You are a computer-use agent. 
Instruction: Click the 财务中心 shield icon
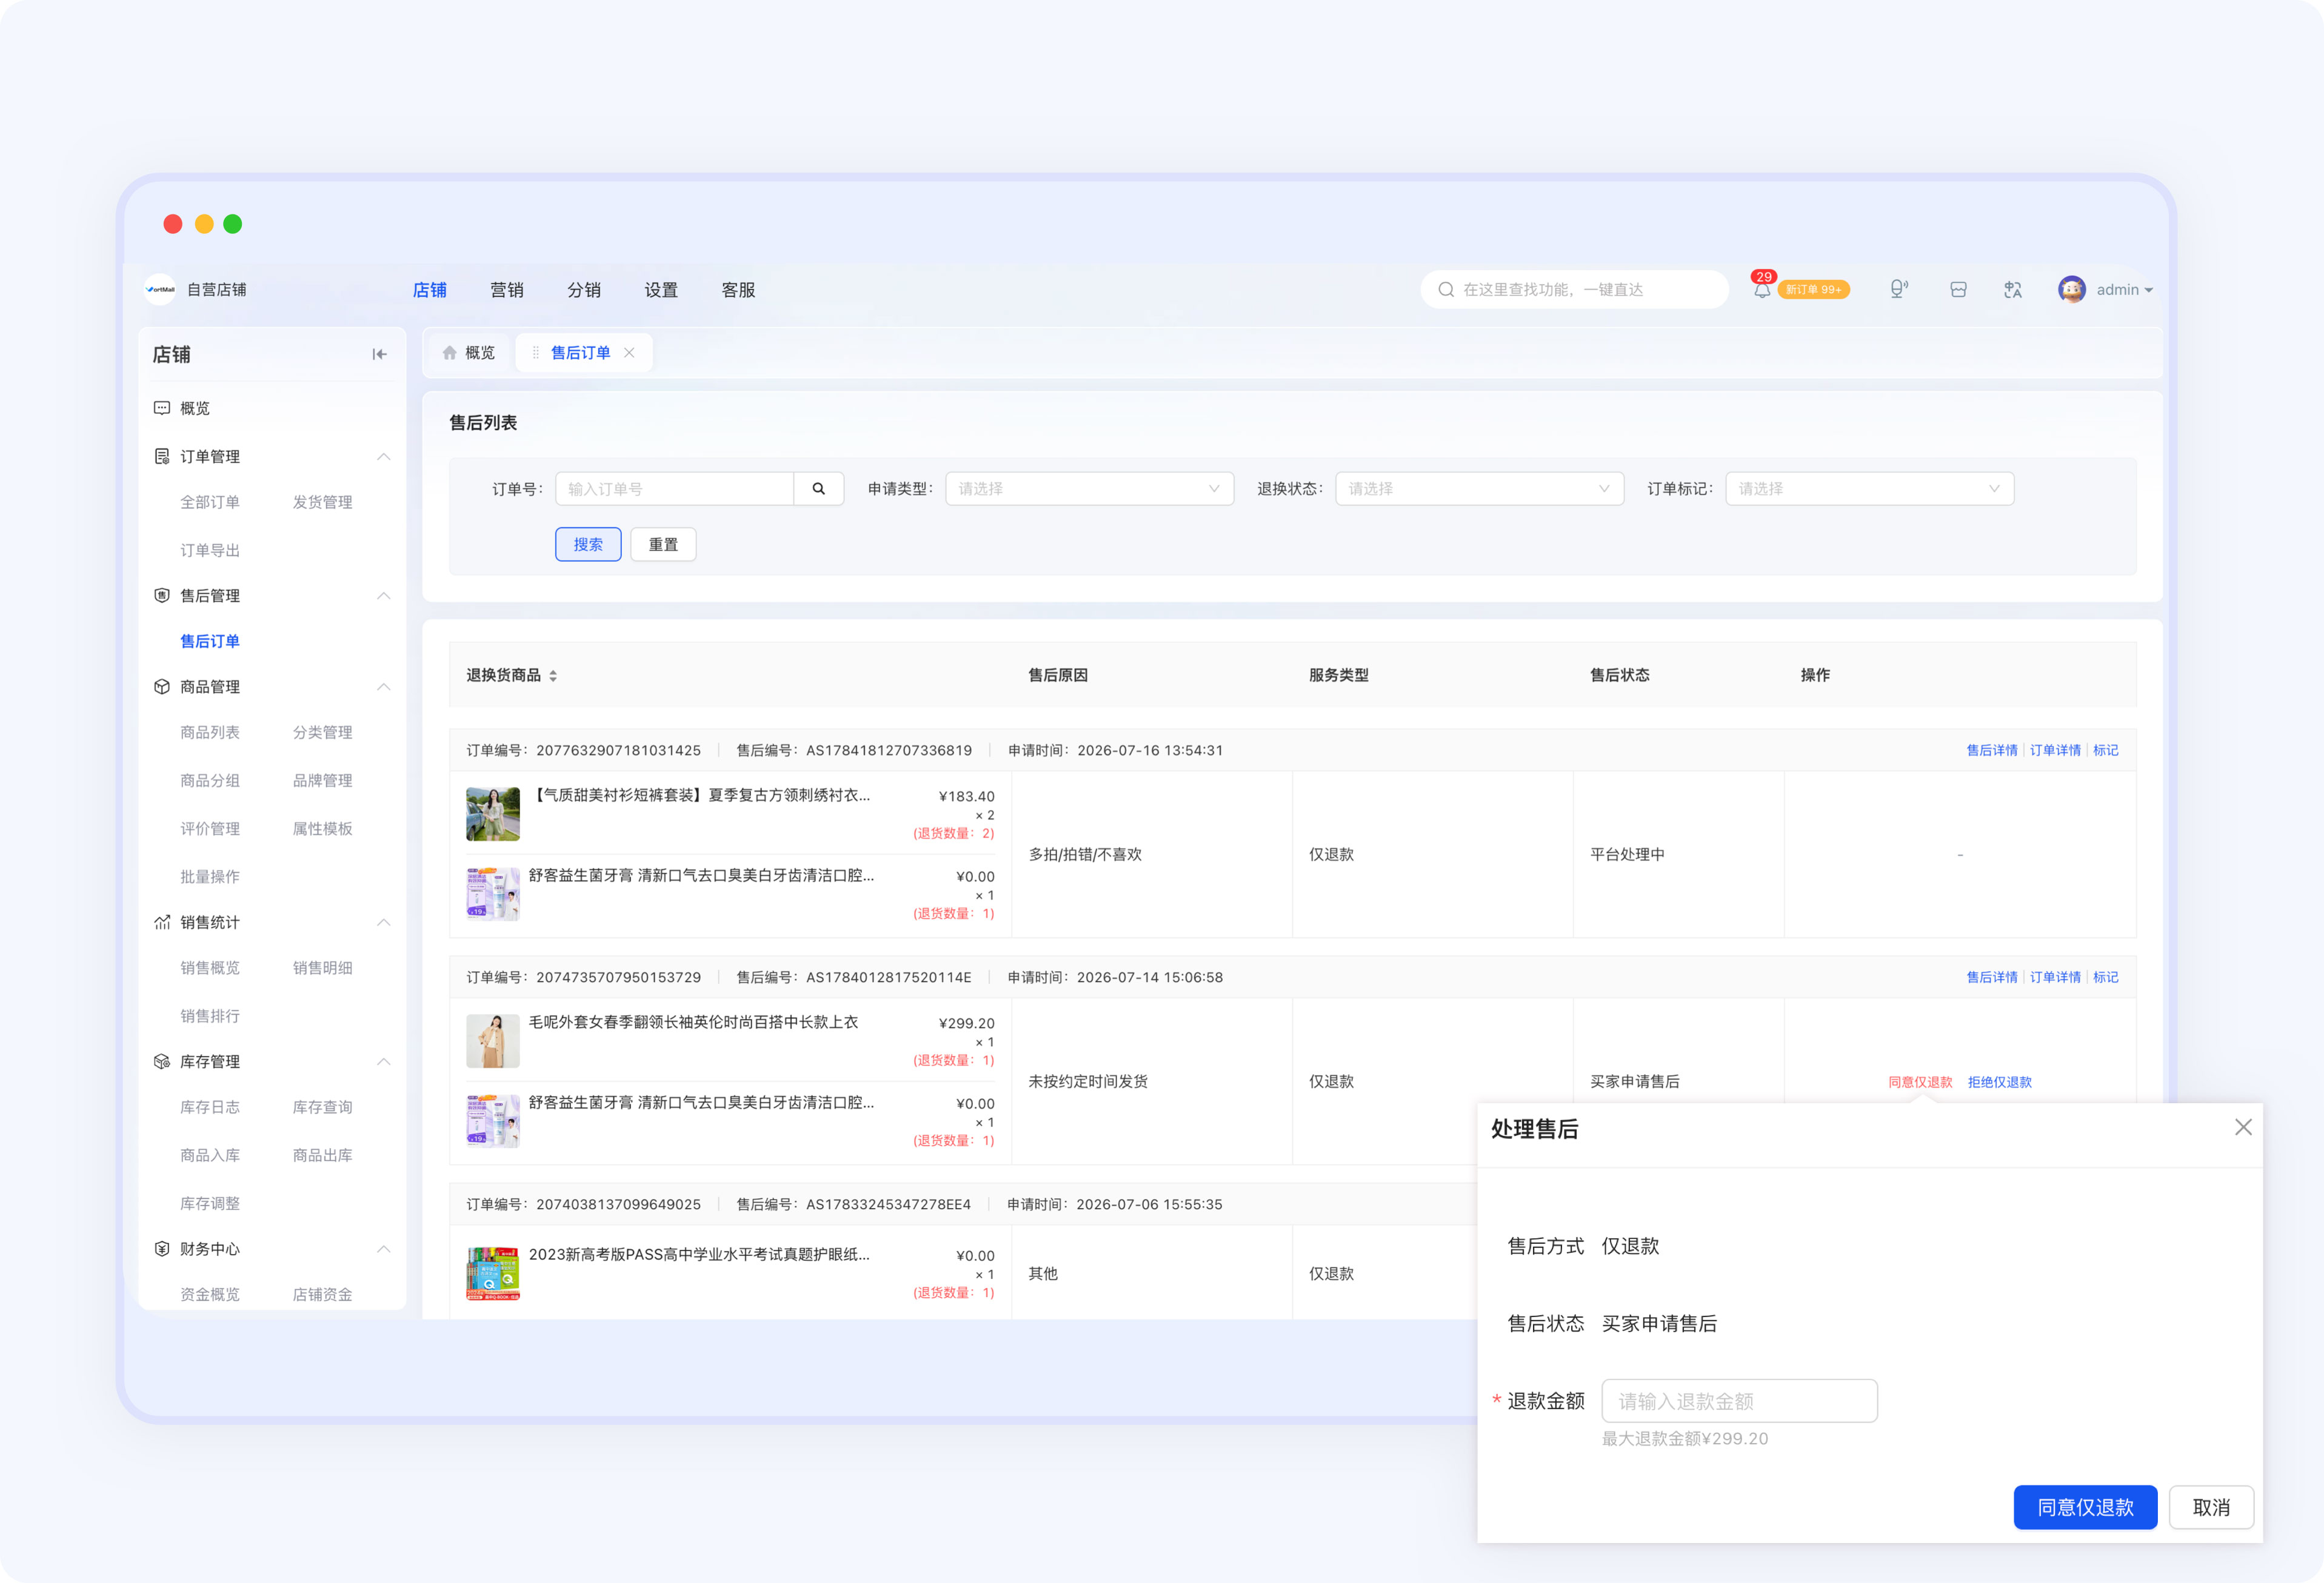point(162,1249)
